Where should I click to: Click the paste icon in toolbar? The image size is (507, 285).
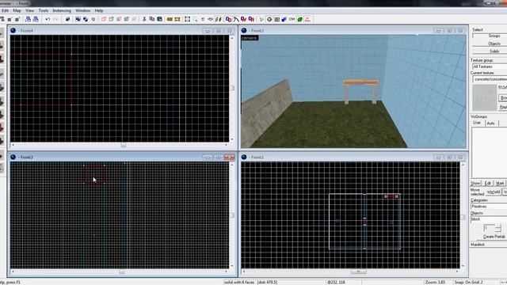coord(159,19)
